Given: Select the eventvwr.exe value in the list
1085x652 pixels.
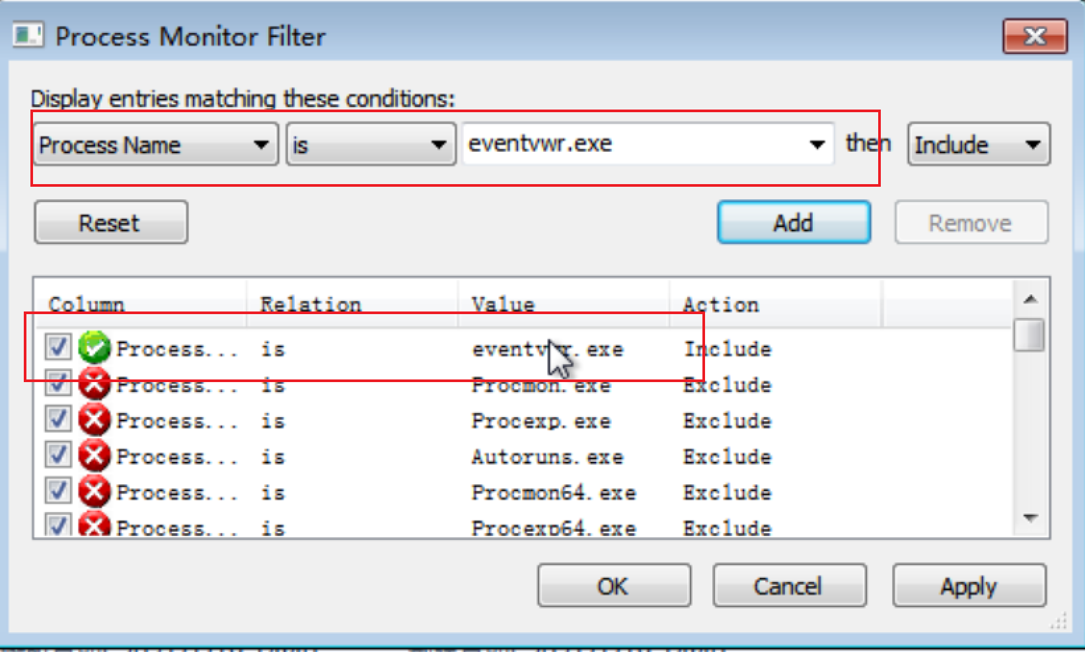Looking at the screenshot, I should (x=547, y=349).
